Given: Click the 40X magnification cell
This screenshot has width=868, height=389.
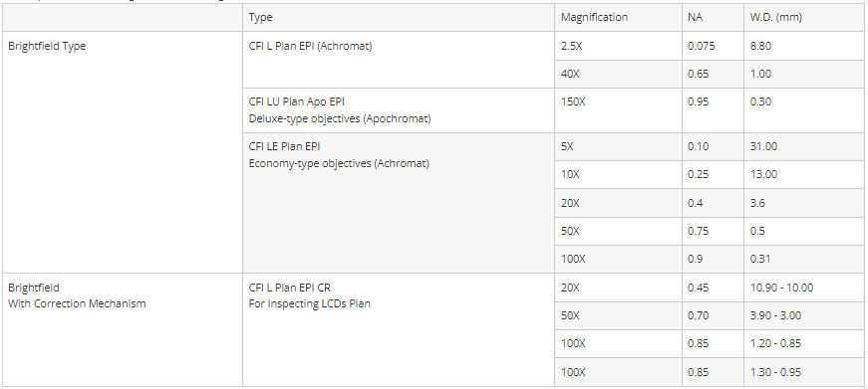Looking at the screenshot, I should coord(618,74).
